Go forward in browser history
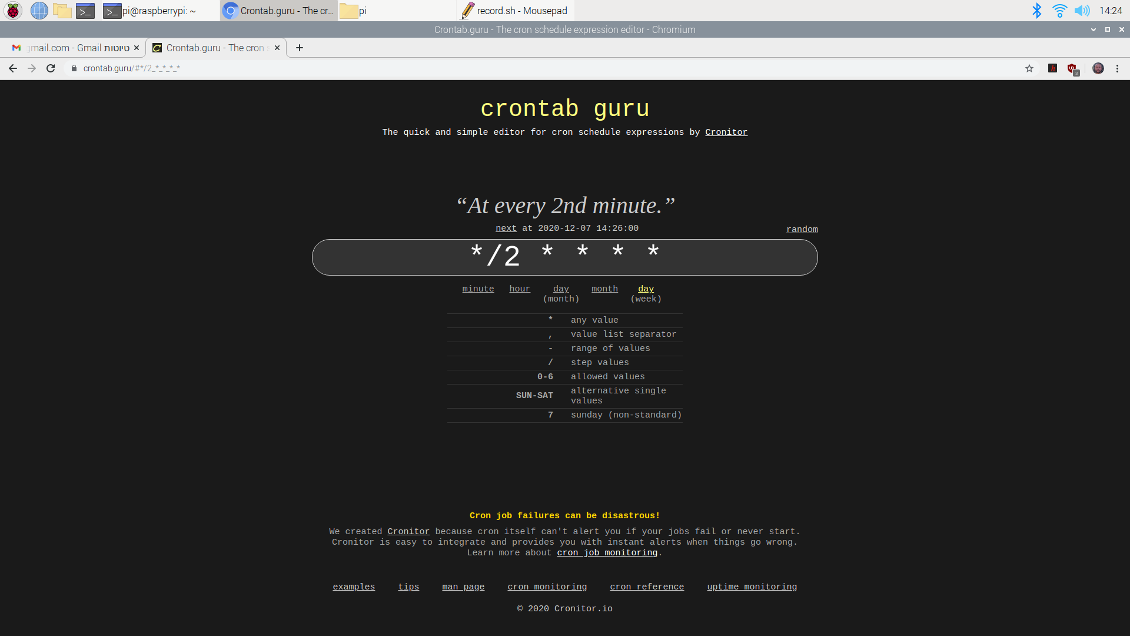The width and height of the screenshot is (1130, 636). point(32,68)
